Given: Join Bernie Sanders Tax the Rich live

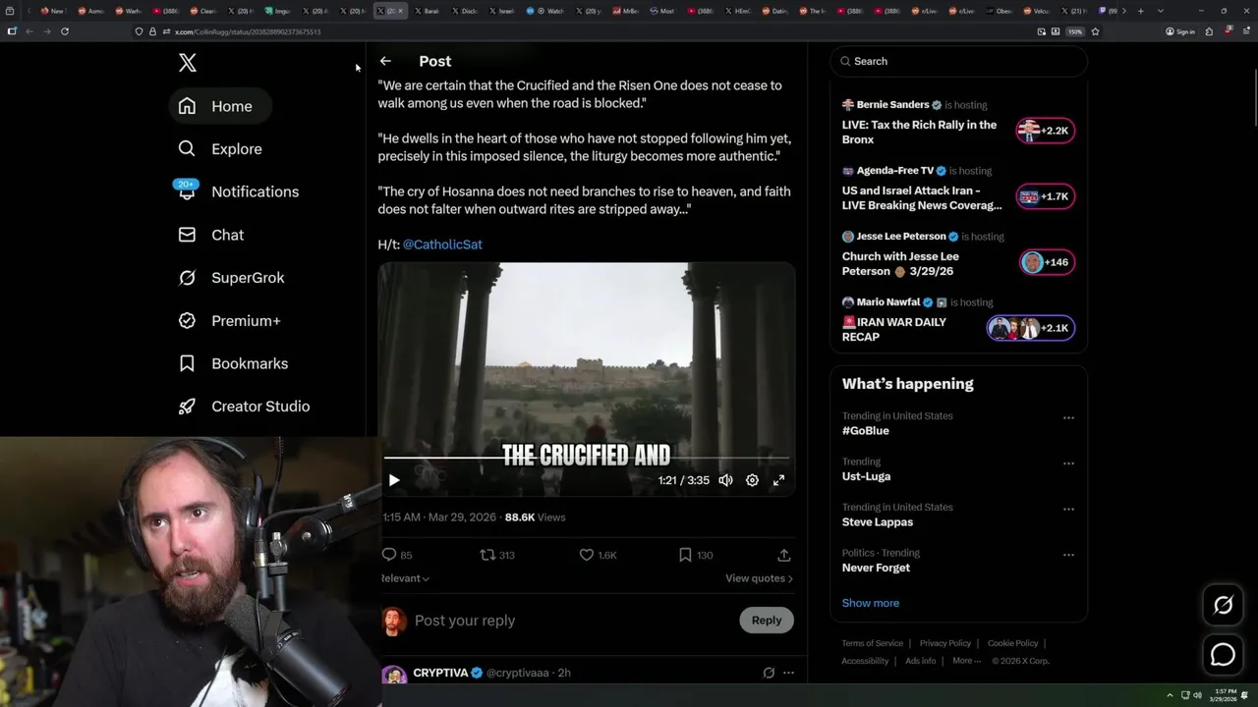Looking at the screenshot, I should [x=919, y=133].
